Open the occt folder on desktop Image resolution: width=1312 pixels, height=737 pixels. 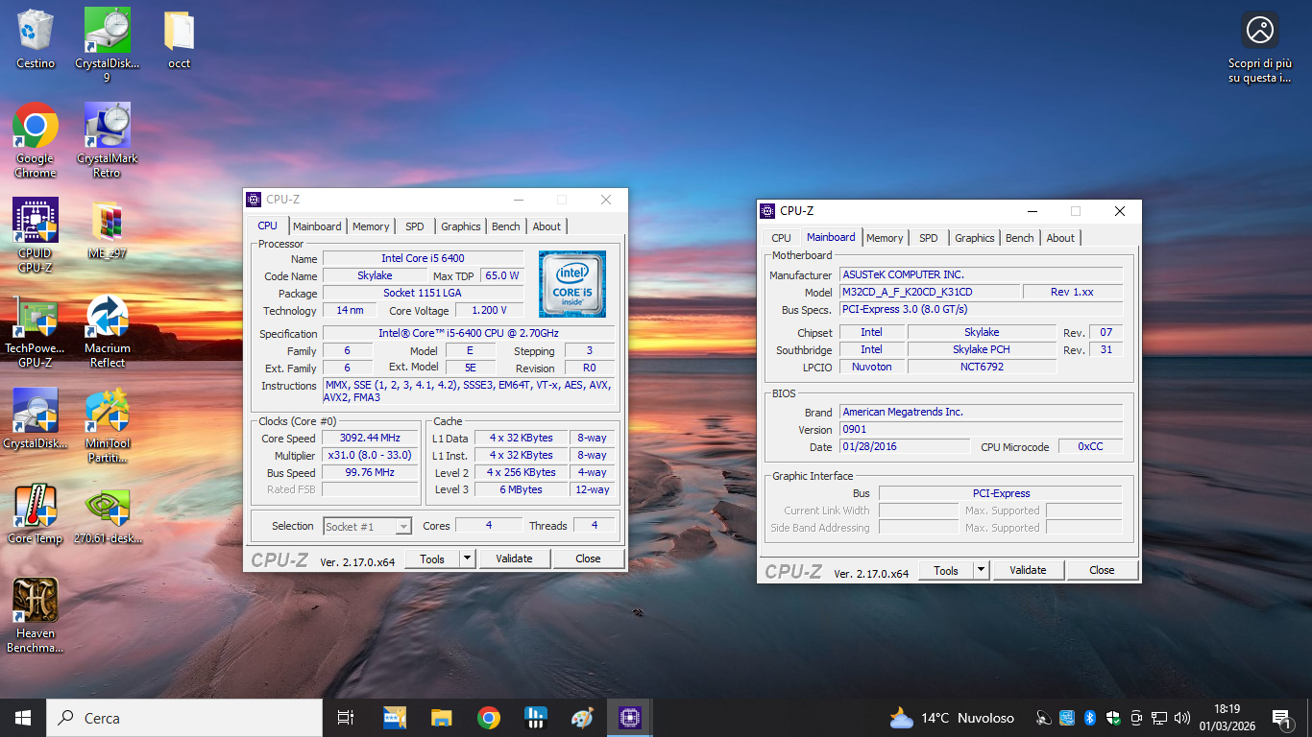point(179,38)
